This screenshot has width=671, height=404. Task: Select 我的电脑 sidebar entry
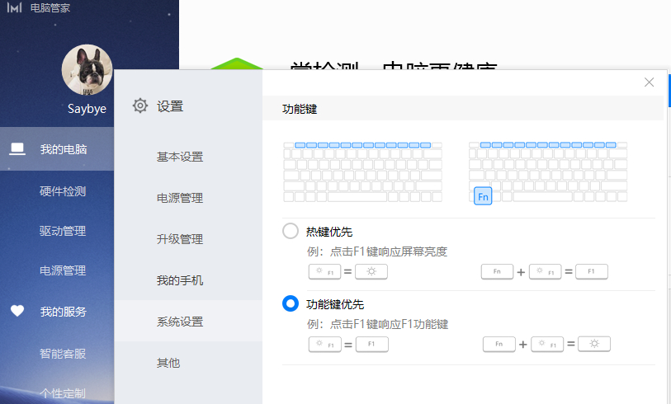(57, 148)
